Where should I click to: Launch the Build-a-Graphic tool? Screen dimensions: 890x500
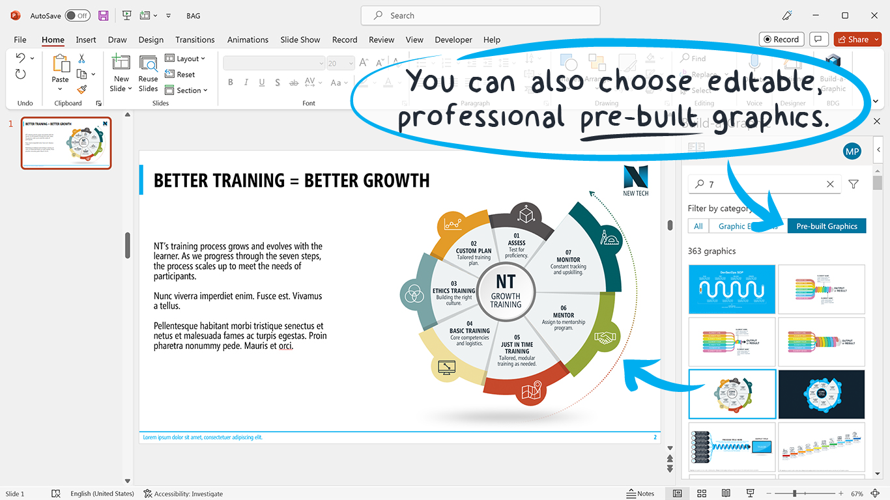click(x=833, y=72)
